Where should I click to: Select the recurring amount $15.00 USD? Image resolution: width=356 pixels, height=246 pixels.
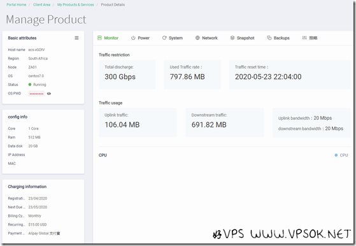tap(38, 224)
